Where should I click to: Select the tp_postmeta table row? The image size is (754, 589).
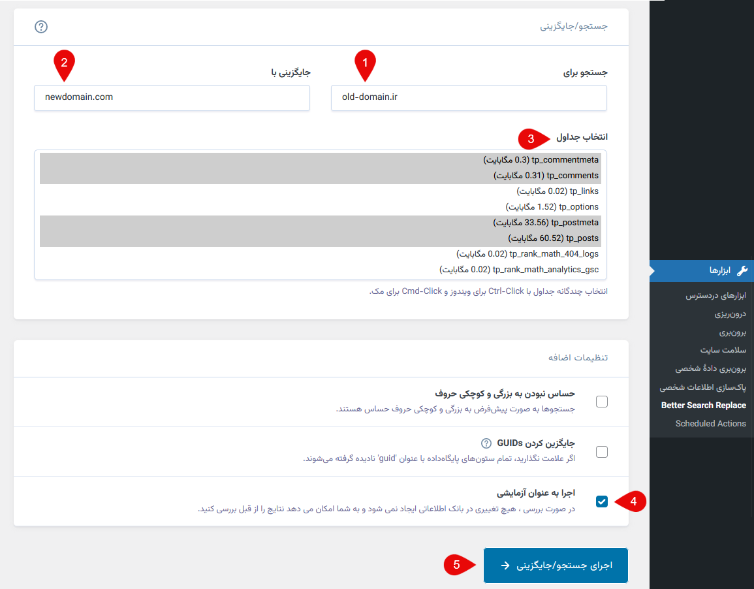[x=321, y=223]
